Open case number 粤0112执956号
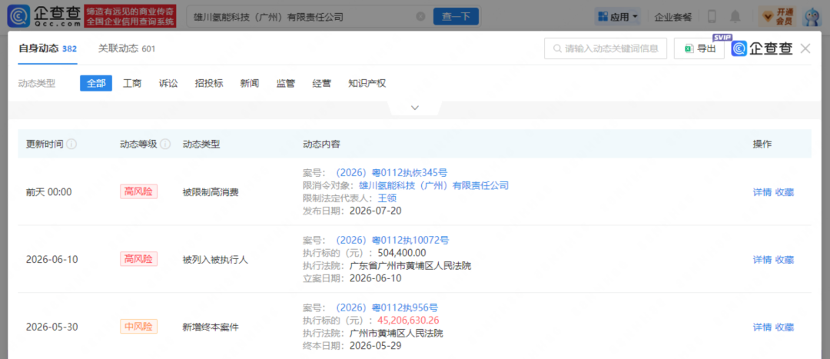 (387, 308)
